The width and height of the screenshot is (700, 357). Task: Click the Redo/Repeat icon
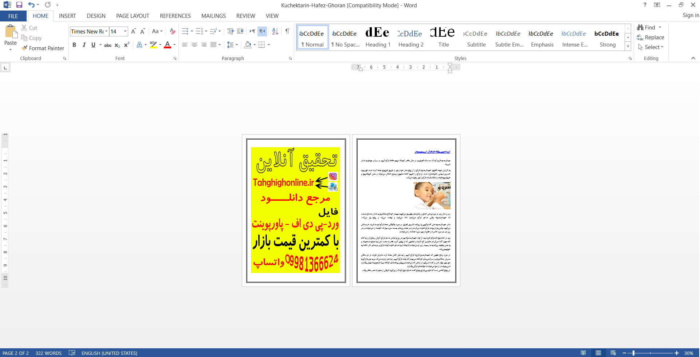tap(48, 5)
